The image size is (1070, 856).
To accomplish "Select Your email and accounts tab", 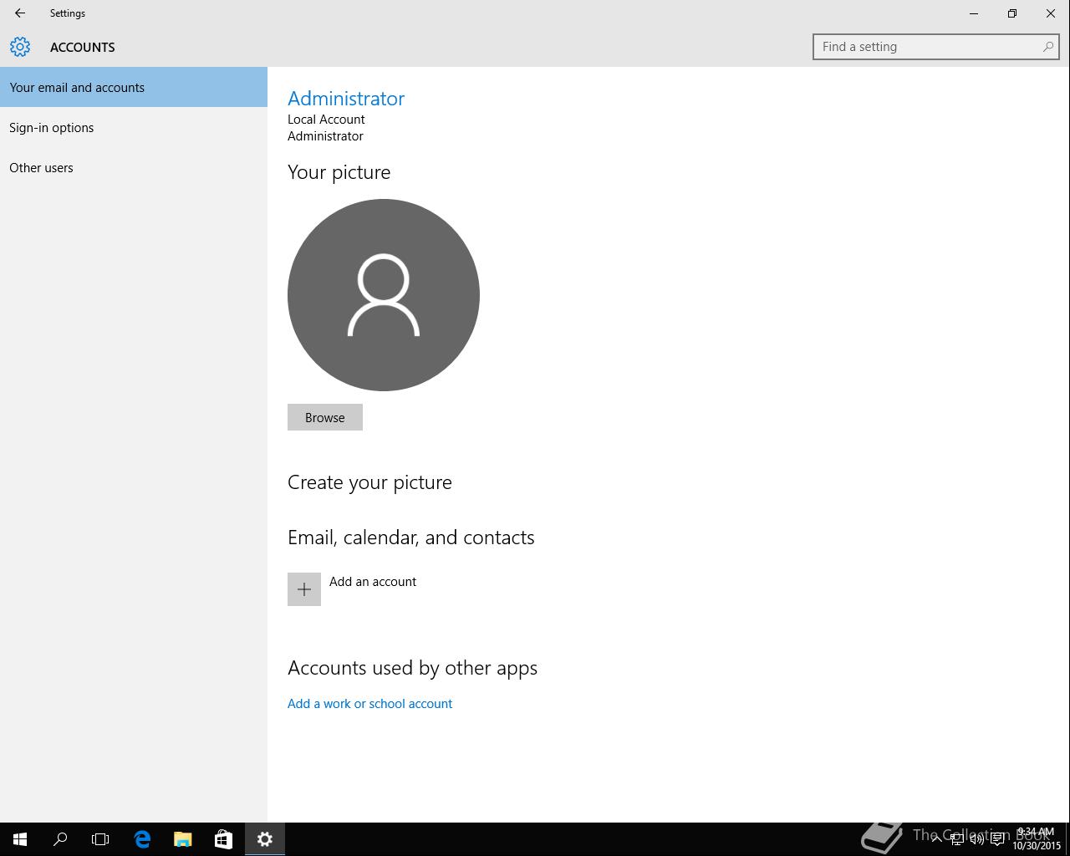I will point(134,87).
